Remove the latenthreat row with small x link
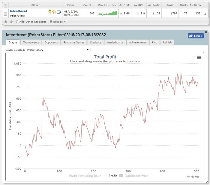Image resolution: width=210 pixels, height=185 pixels. coord(205,14)
